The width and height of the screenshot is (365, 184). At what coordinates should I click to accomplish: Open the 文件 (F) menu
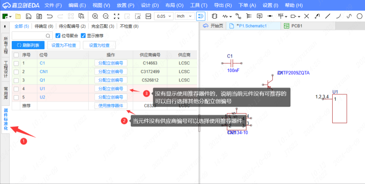(x=53, y=5)
